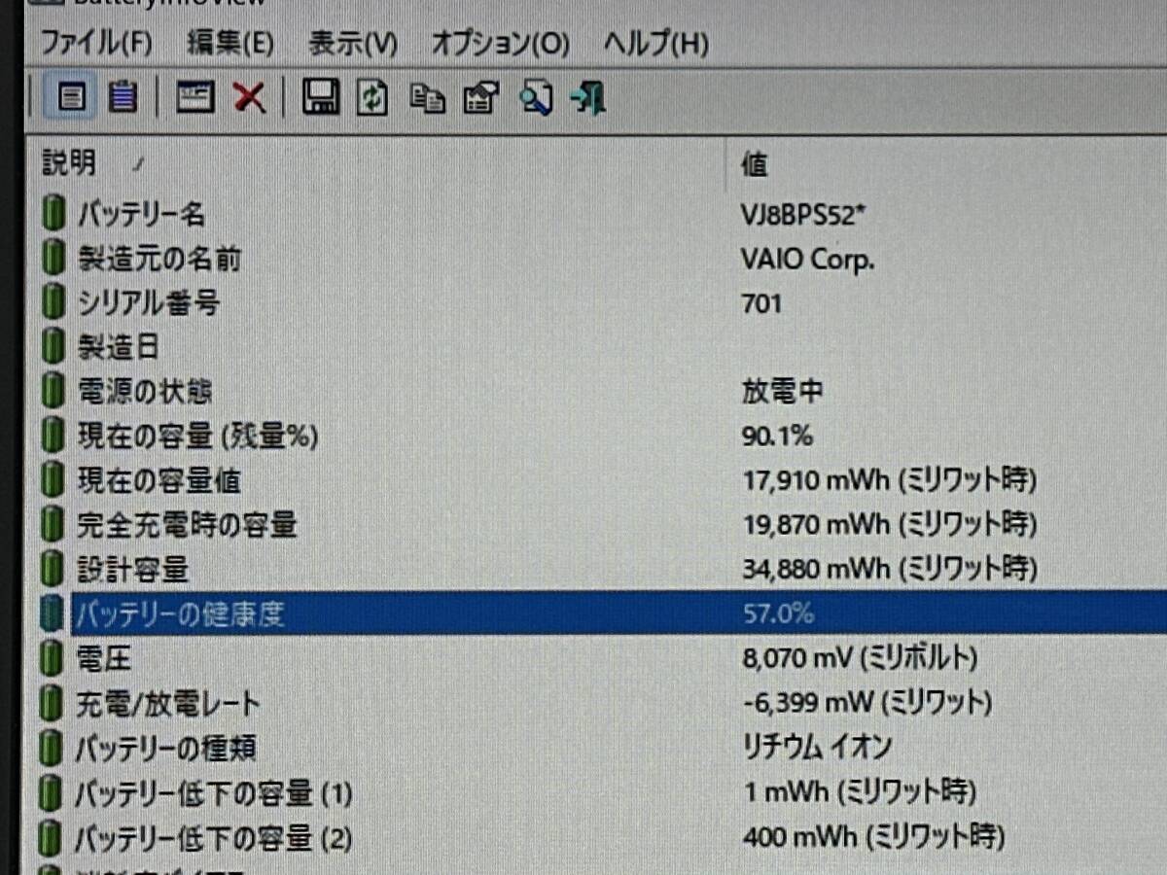Select the 充電/放電レート row

click(603, 704)
